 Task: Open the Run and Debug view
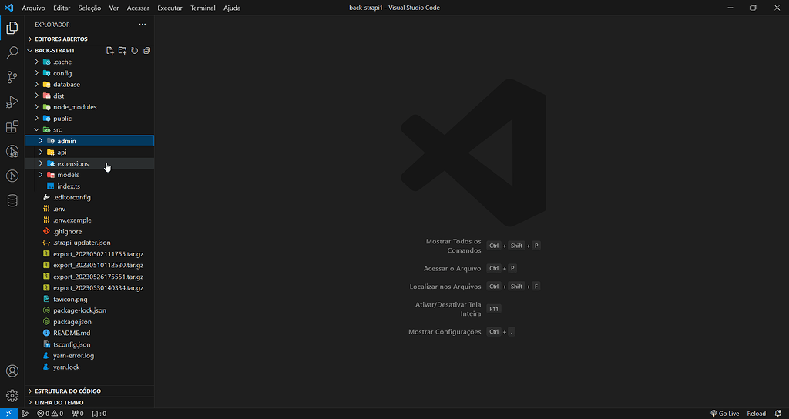(12, 102)
